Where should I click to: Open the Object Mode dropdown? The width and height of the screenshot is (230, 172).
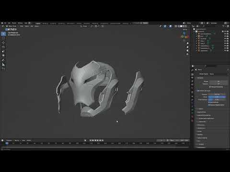(12, 26)
